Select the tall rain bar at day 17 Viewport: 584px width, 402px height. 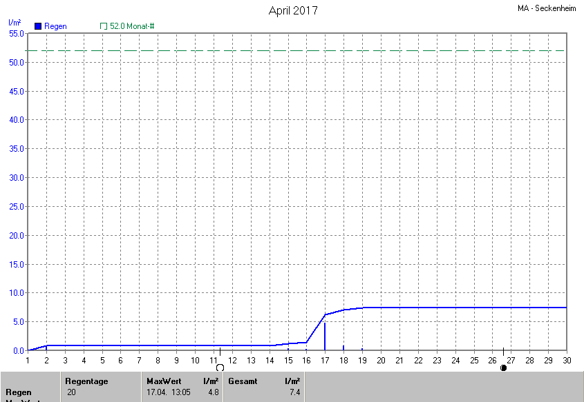point(325,336)
